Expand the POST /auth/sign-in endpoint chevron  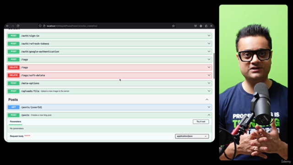[209, 36]
